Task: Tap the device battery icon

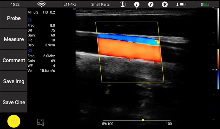Action: pos(205,5)
